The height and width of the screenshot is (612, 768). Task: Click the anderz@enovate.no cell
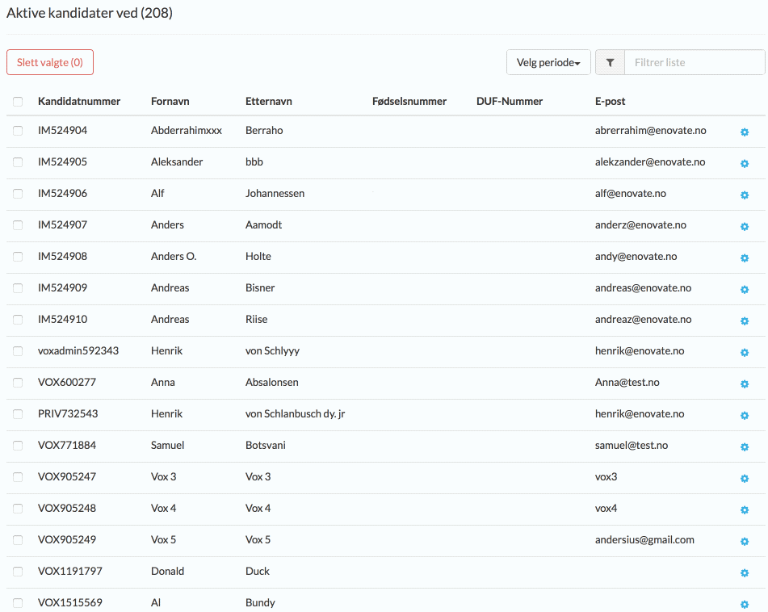(x=640, y=224)
